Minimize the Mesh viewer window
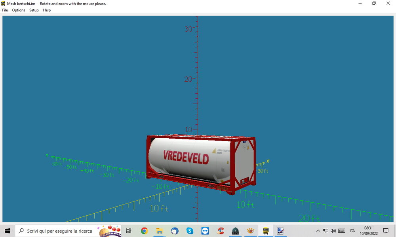This screenshot has width=396, height=237. pyautogui.click(x=360, y=3)
